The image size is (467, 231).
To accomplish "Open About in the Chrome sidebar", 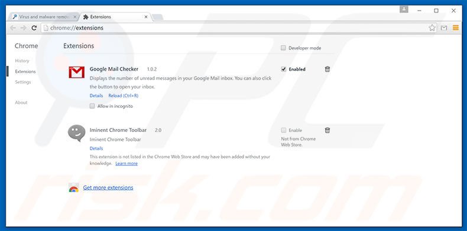I will (x=21, y=103).
